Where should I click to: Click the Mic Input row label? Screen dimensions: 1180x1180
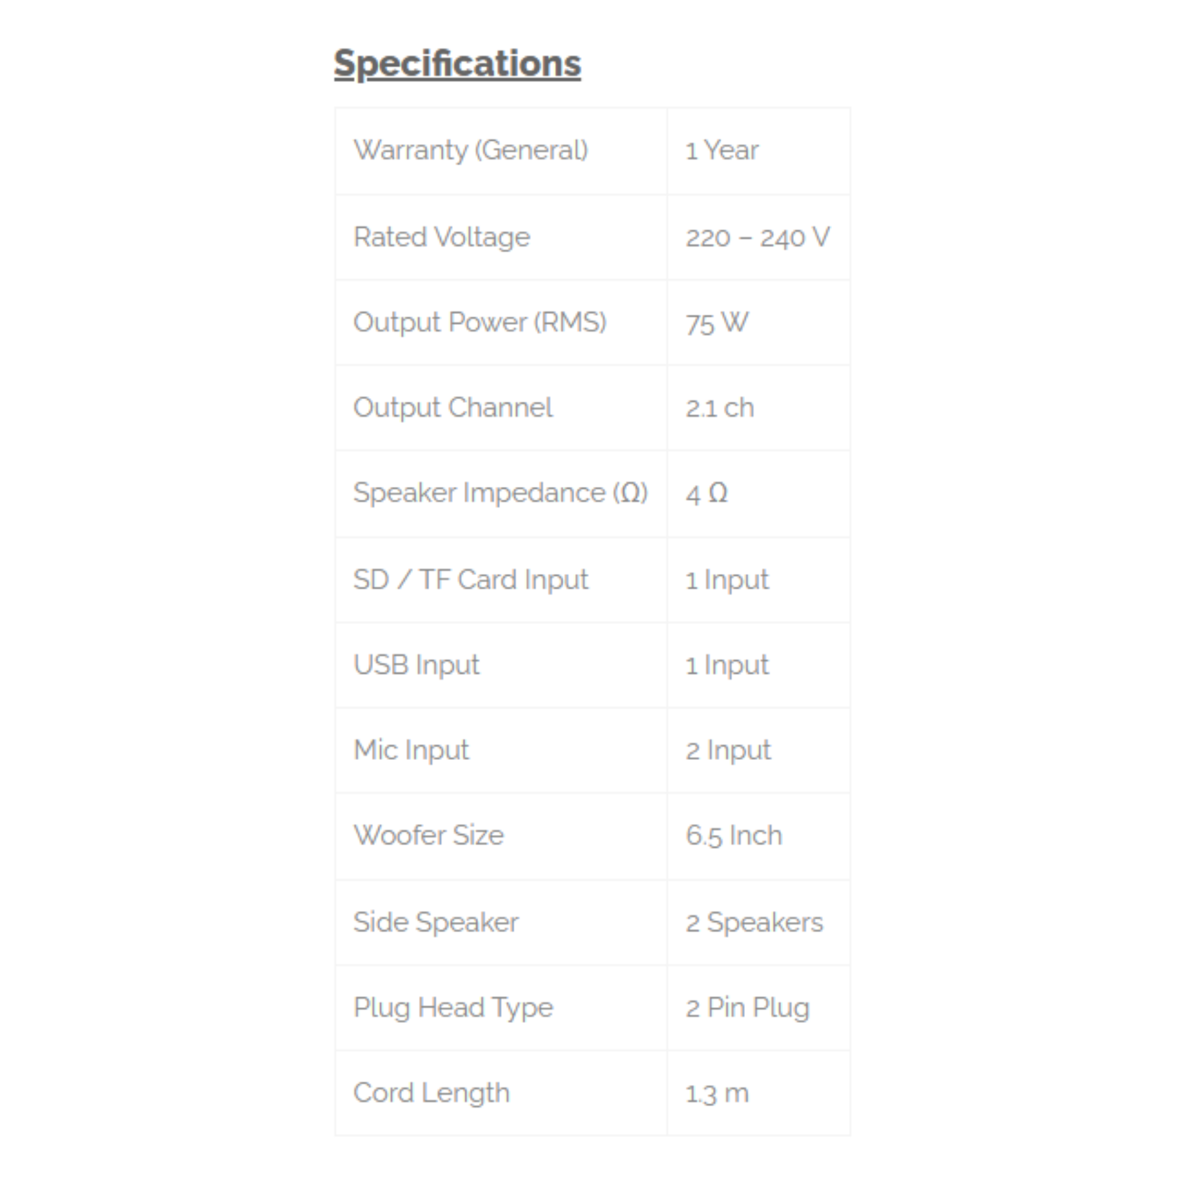[x=411, y=750]
